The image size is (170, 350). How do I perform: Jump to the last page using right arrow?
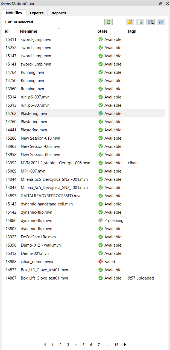click(125, 345)
